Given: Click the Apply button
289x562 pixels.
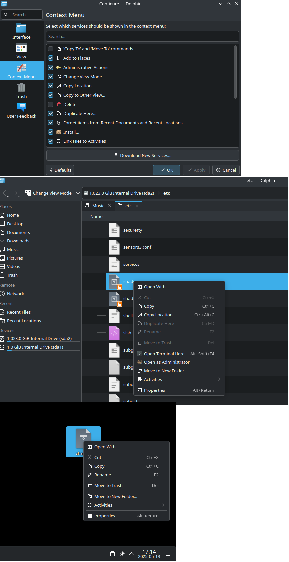Looking at the screenshot, I should click(196, 170).
